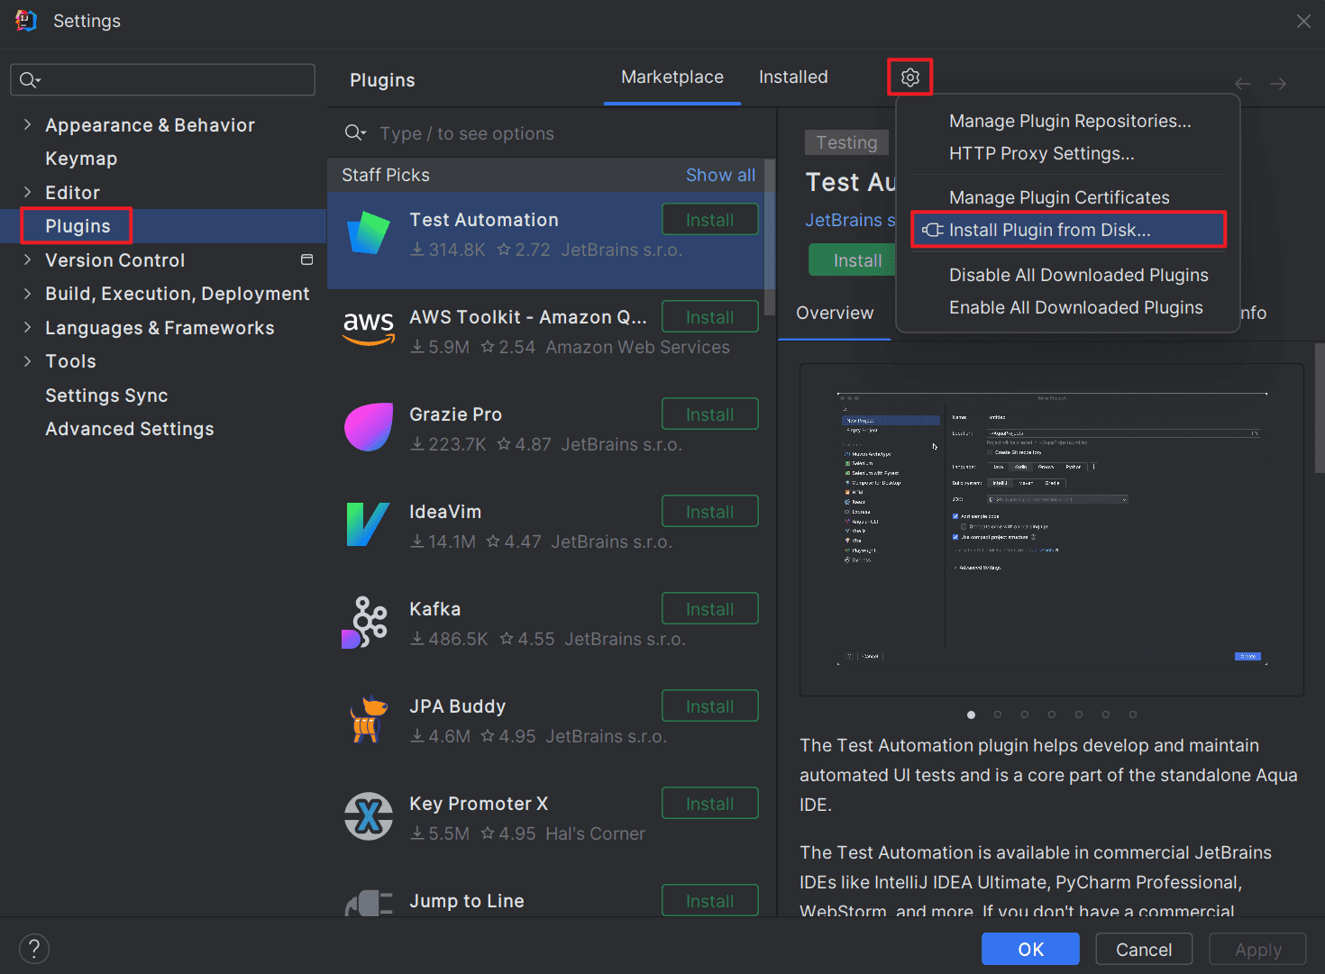Click the IntelliJ logo in the title bar
Viewport: 1325px width, 974px height.
26,21
